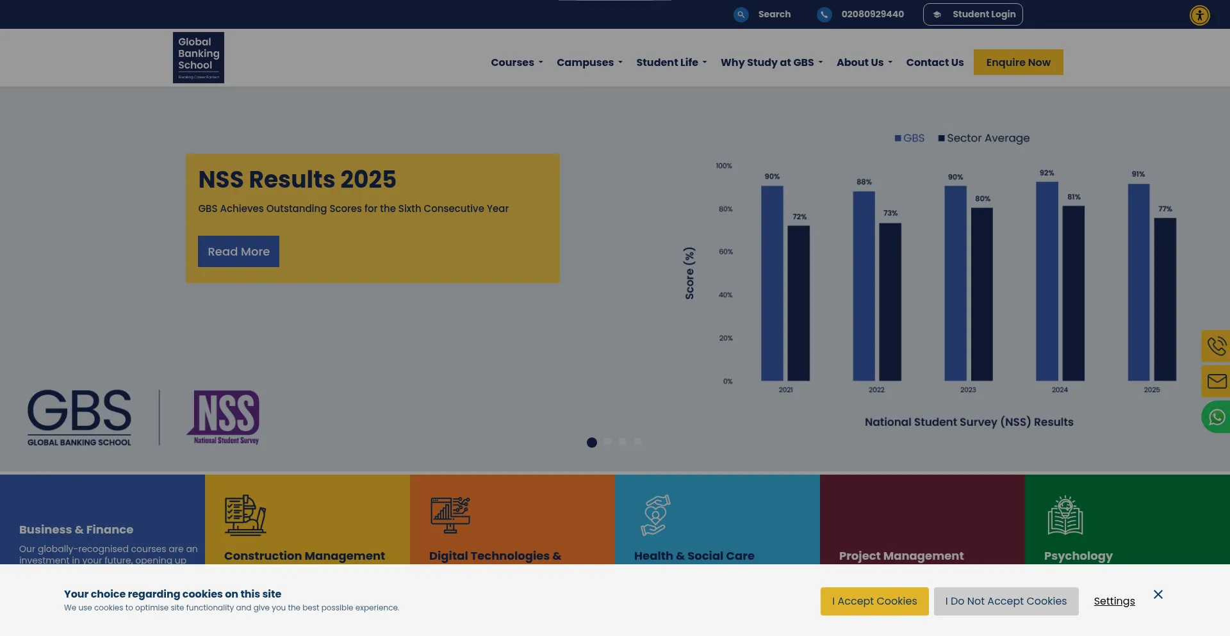The height and width of the screenshot is (636, 1230).
Task: Select the third carousel slide dot
Action: point(623,441)
